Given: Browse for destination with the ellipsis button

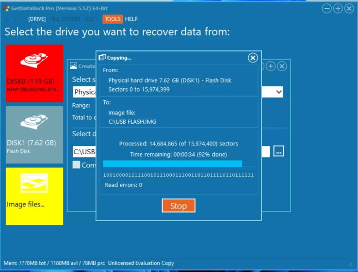Looking at the screenshot, I should 279,151.
